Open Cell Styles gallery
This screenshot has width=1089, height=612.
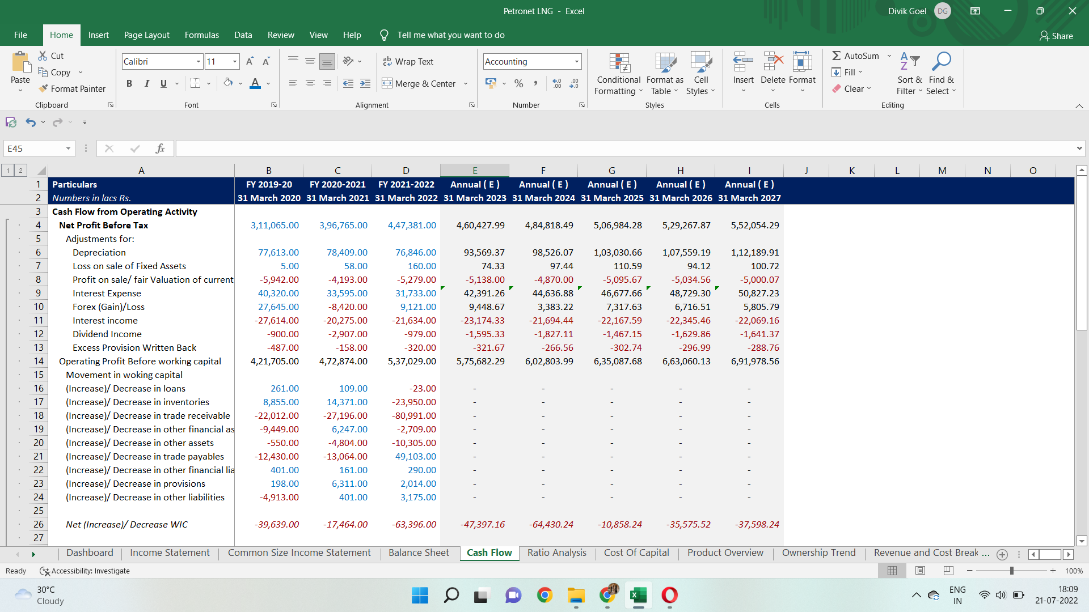(701, 74)
